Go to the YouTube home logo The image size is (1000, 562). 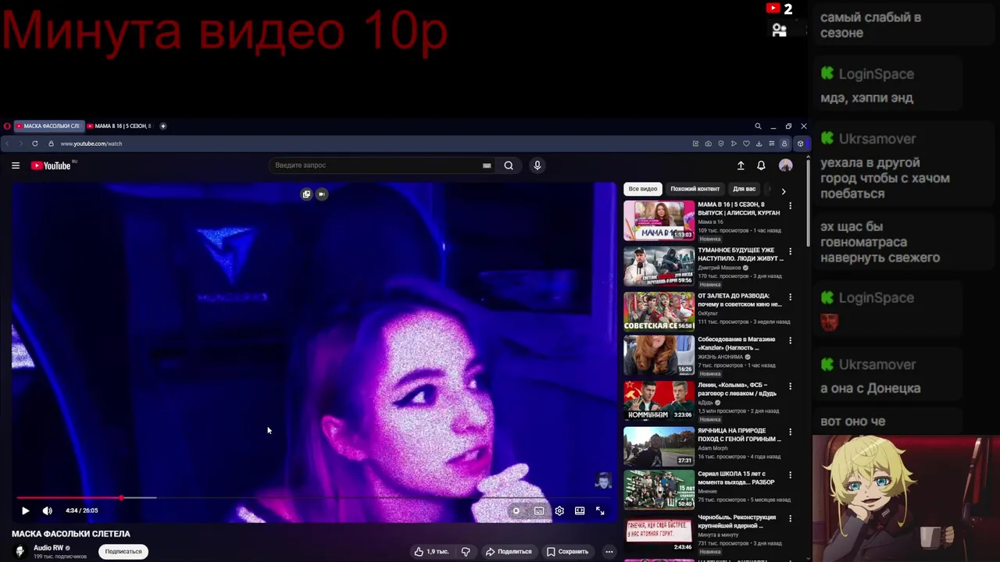click(x=51, y=165)
